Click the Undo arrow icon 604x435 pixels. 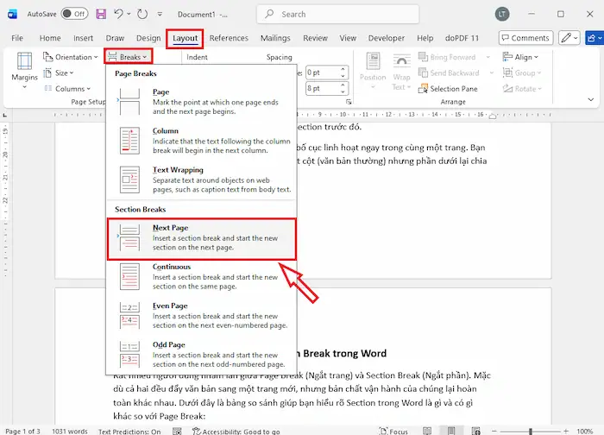tap(121, 15)
